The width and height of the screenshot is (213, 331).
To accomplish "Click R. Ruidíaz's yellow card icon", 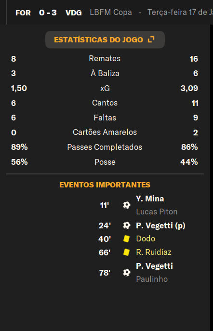I will (x=126, y=252).
